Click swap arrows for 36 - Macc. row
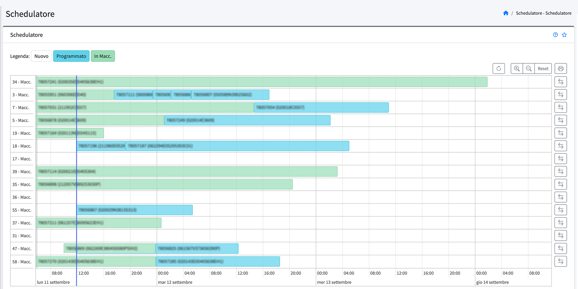This screenshot has width=578, height=289. click(x=560, y=197)
